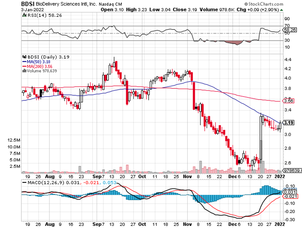
Task: Click the volume bars icon in legend
Action: [x=24, y=71]
